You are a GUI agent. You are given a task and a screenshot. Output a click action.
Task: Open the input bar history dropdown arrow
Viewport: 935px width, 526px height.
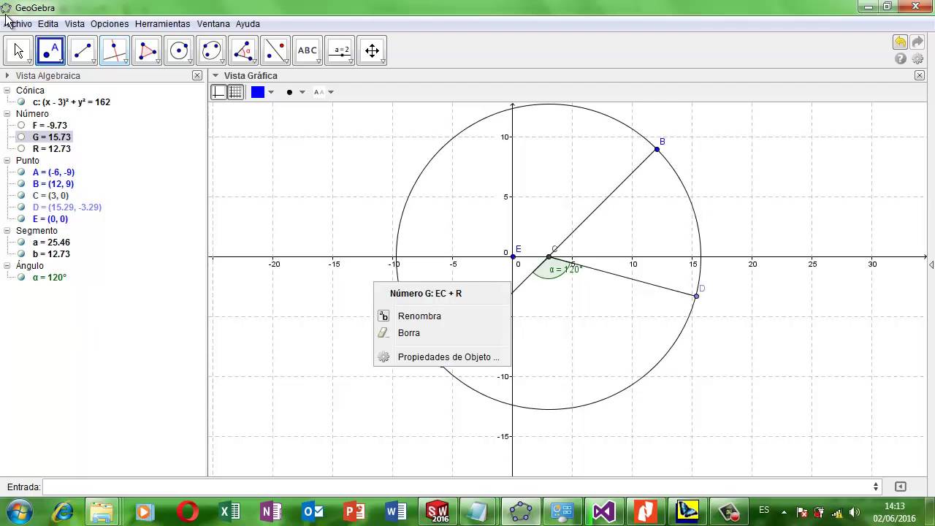pyautogui.click(x=876, y=487)
